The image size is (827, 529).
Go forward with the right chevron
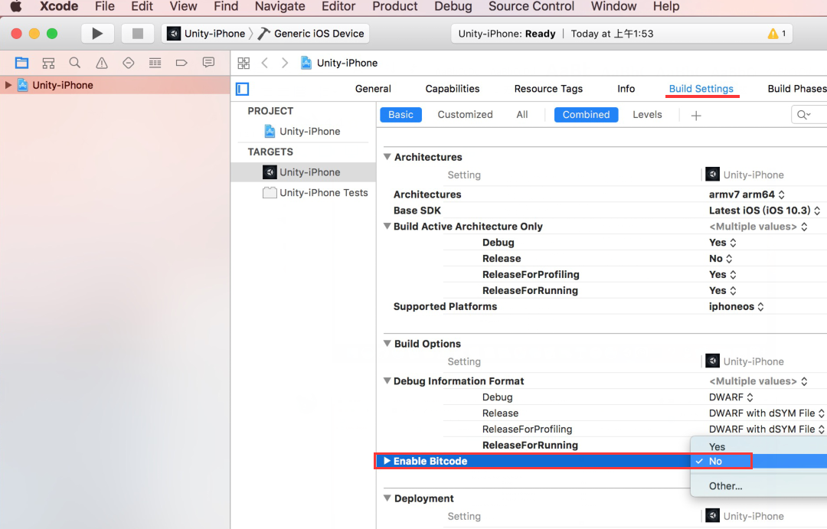pyautogui.click(x=285, y=64)
